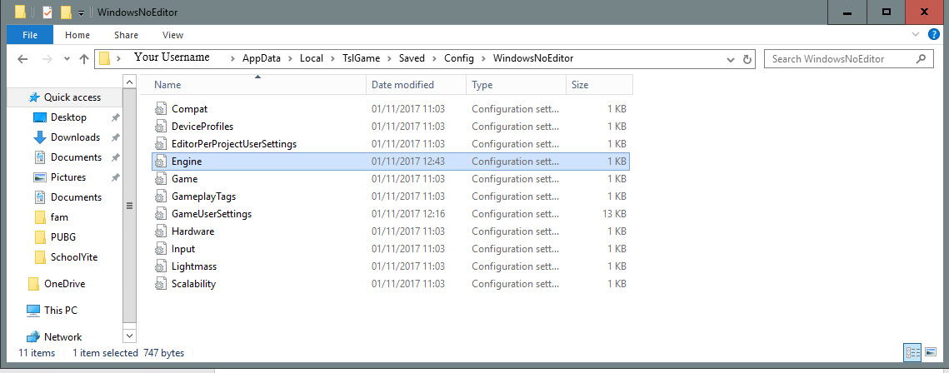Switch to Details view layout icon
This screenshot has width=949, height=373.
(x=912, y=352)
